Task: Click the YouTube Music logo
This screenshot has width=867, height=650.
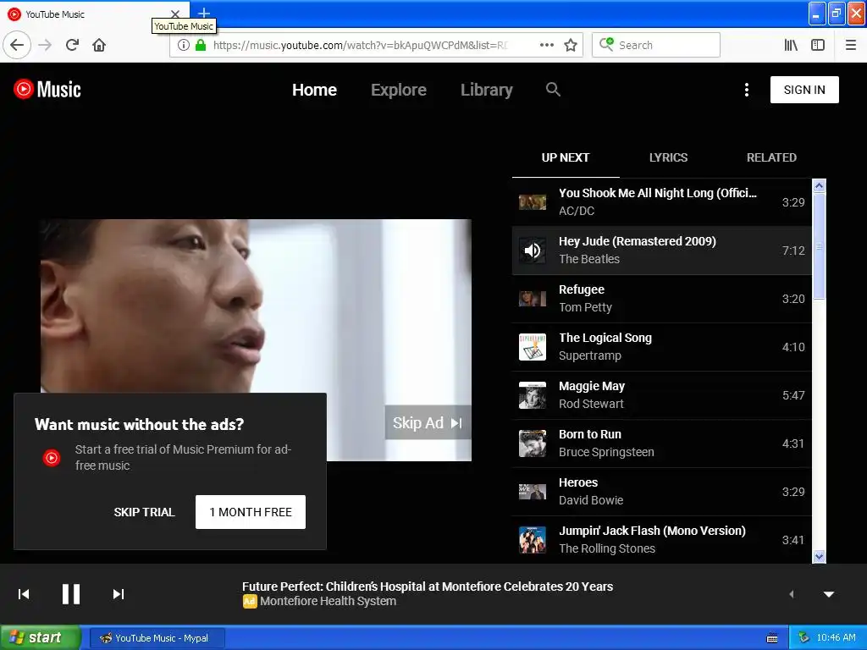Action: (x=47, y=89)
